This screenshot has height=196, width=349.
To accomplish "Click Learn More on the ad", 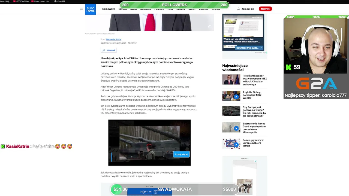I will coord(257,17).
